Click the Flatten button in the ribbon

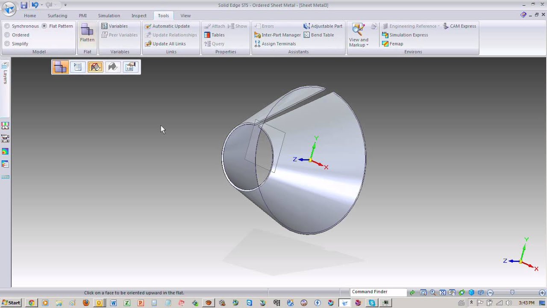(x=87, y=33)
